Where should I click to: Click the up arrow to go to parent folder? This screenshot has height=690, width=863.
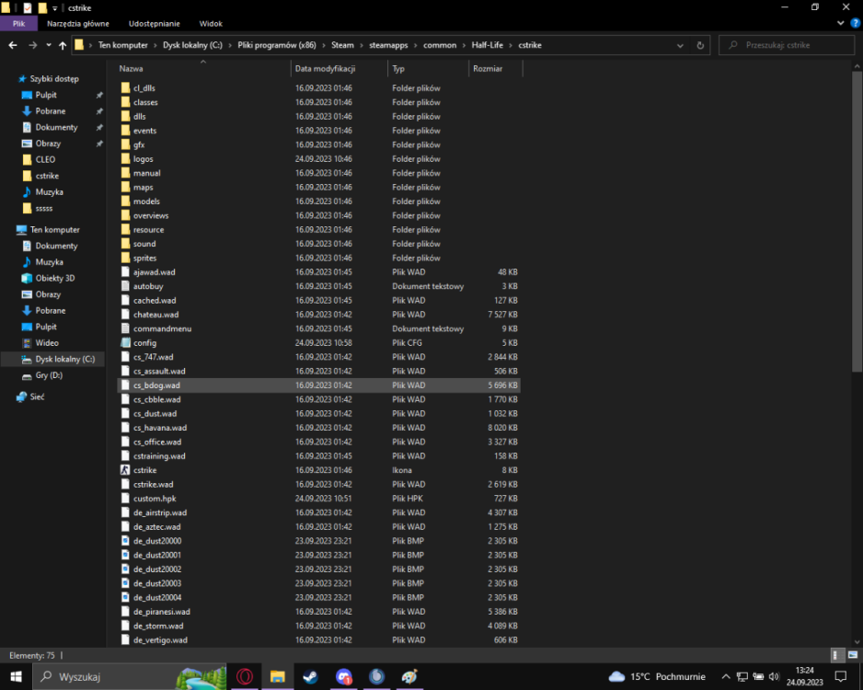point(62,44)
